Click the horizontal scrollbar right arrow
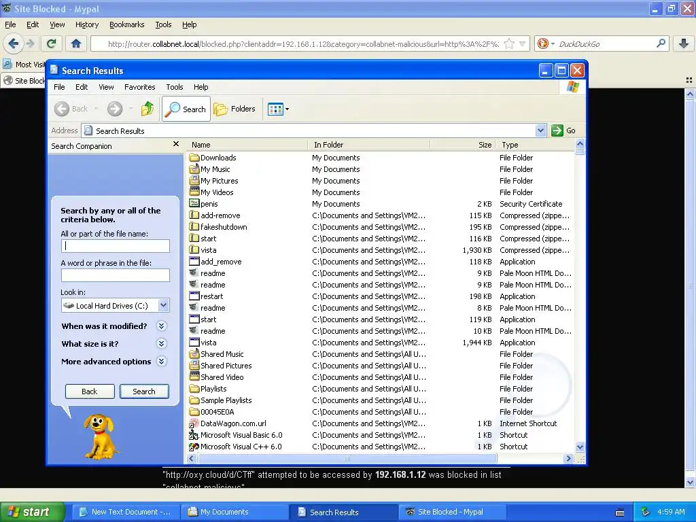696x522 pixels. click(x=568, y=459)
